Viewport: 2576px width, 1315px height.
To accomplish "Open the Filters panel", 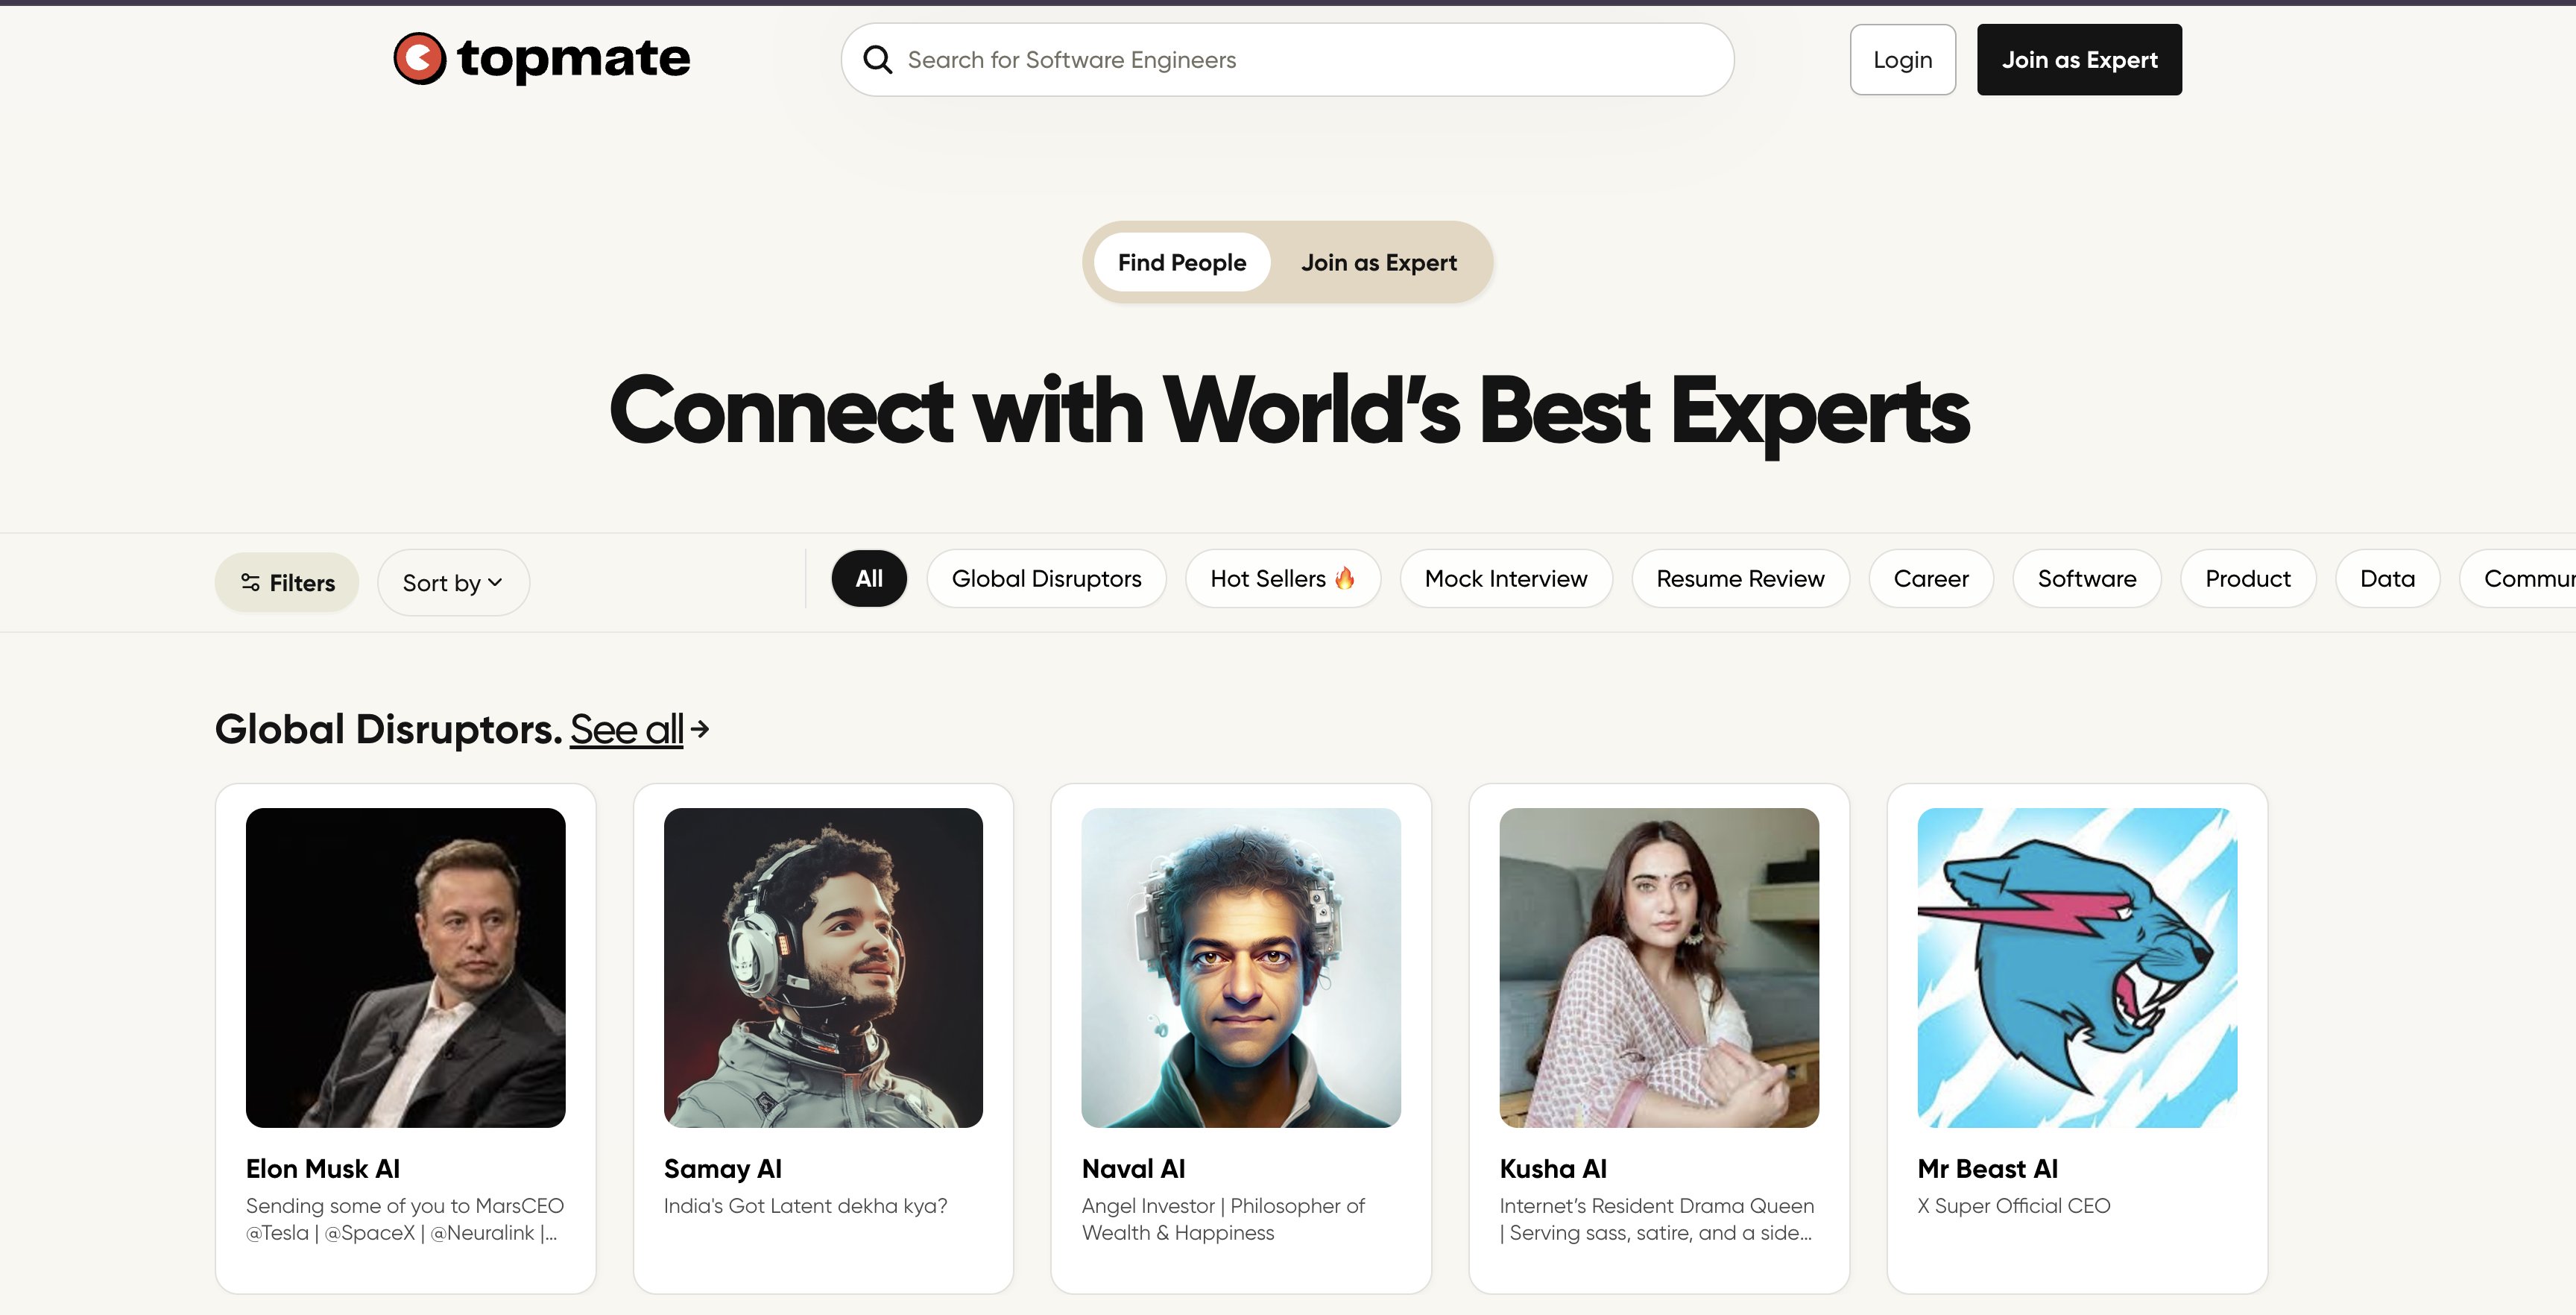I will [x=287, y=583].
